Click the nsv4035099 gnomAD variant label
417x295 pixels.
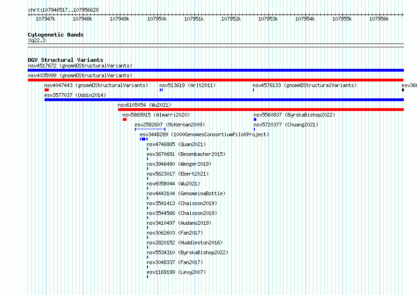(x=80, y=75)
